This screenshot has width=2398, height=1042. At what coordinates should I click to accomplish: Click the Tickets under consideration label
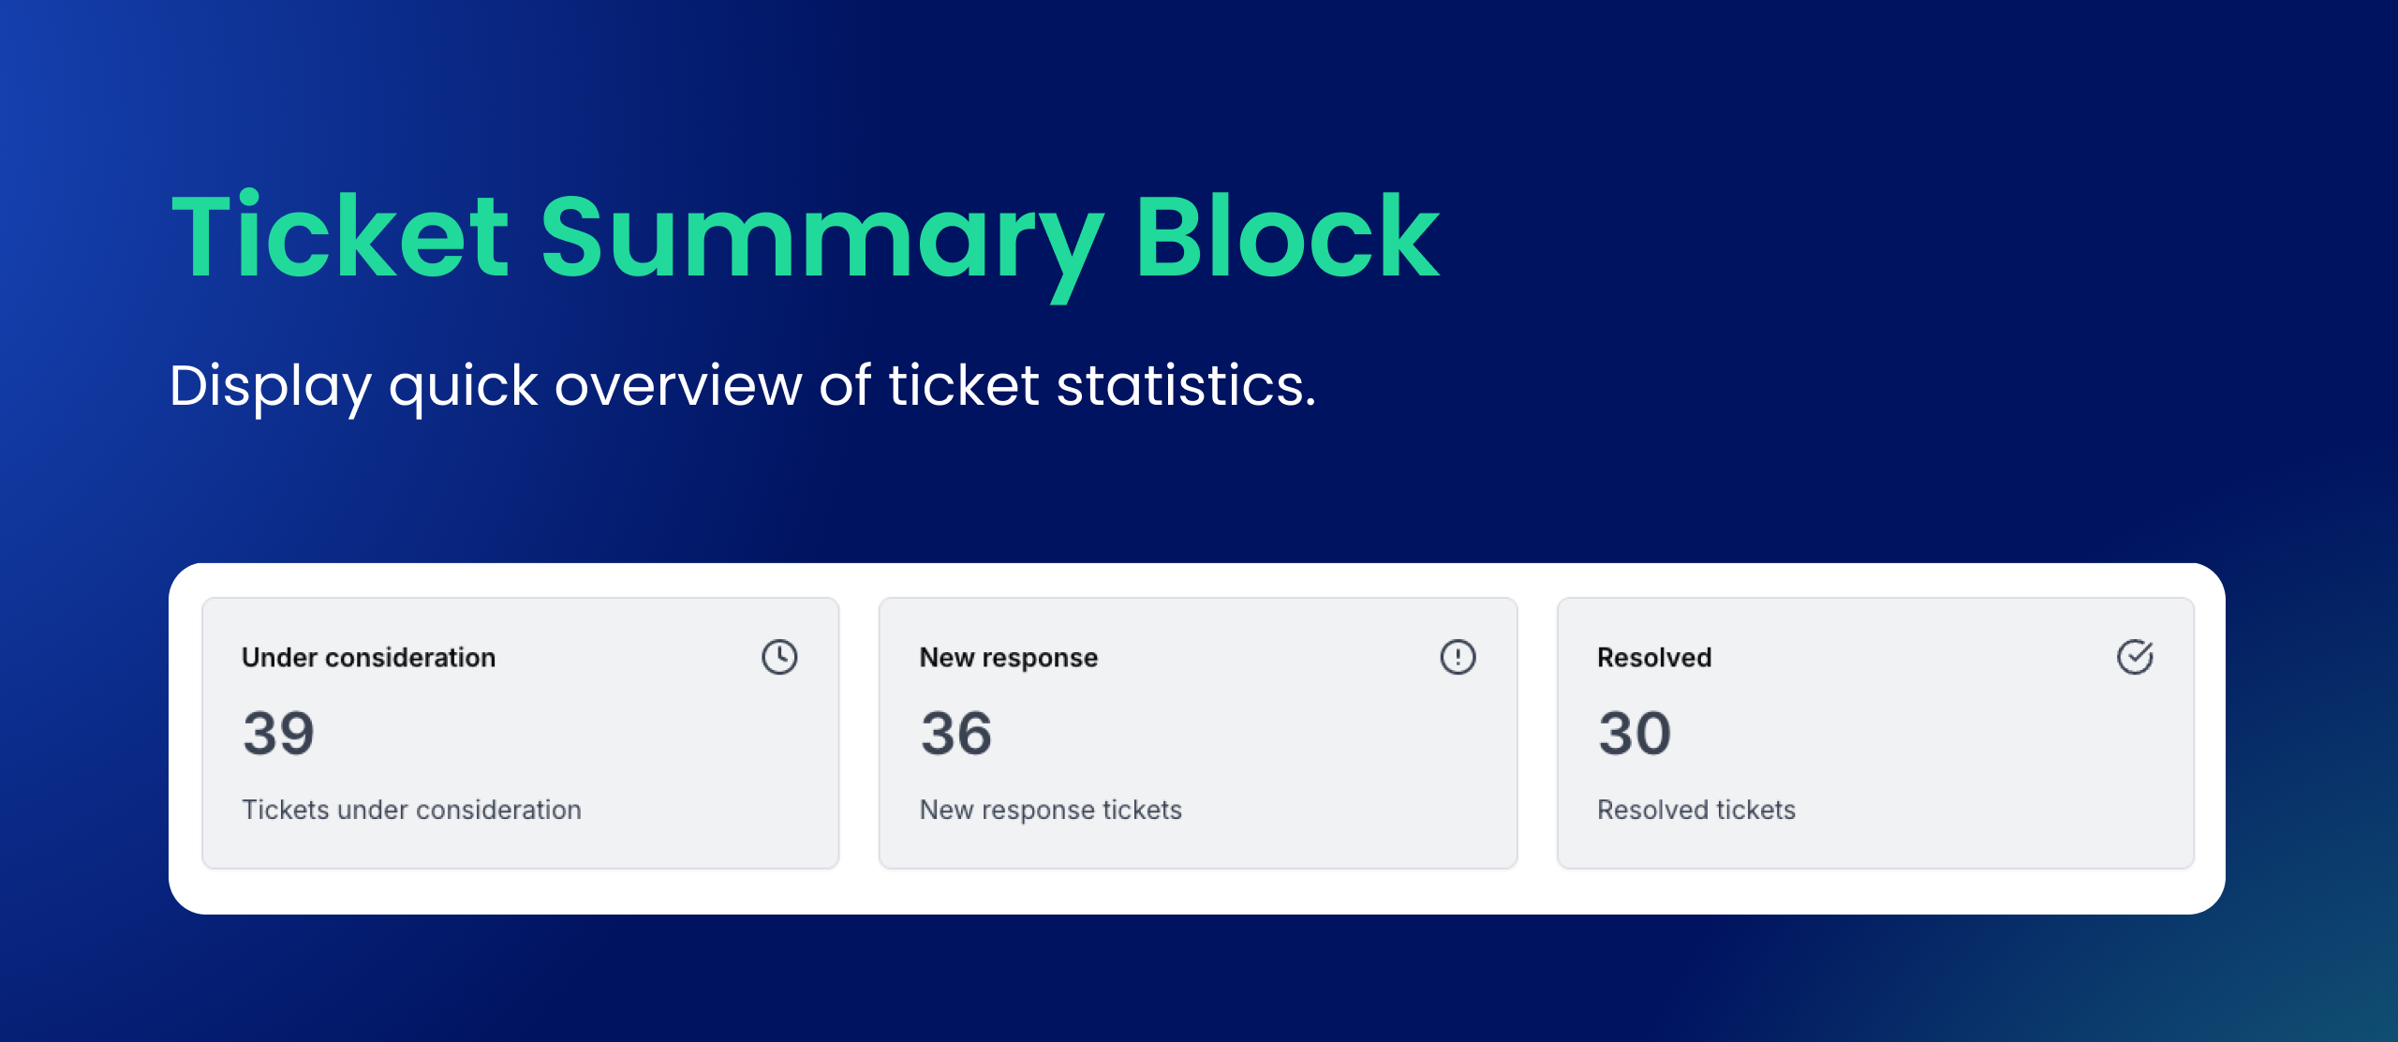click(411, 810)
